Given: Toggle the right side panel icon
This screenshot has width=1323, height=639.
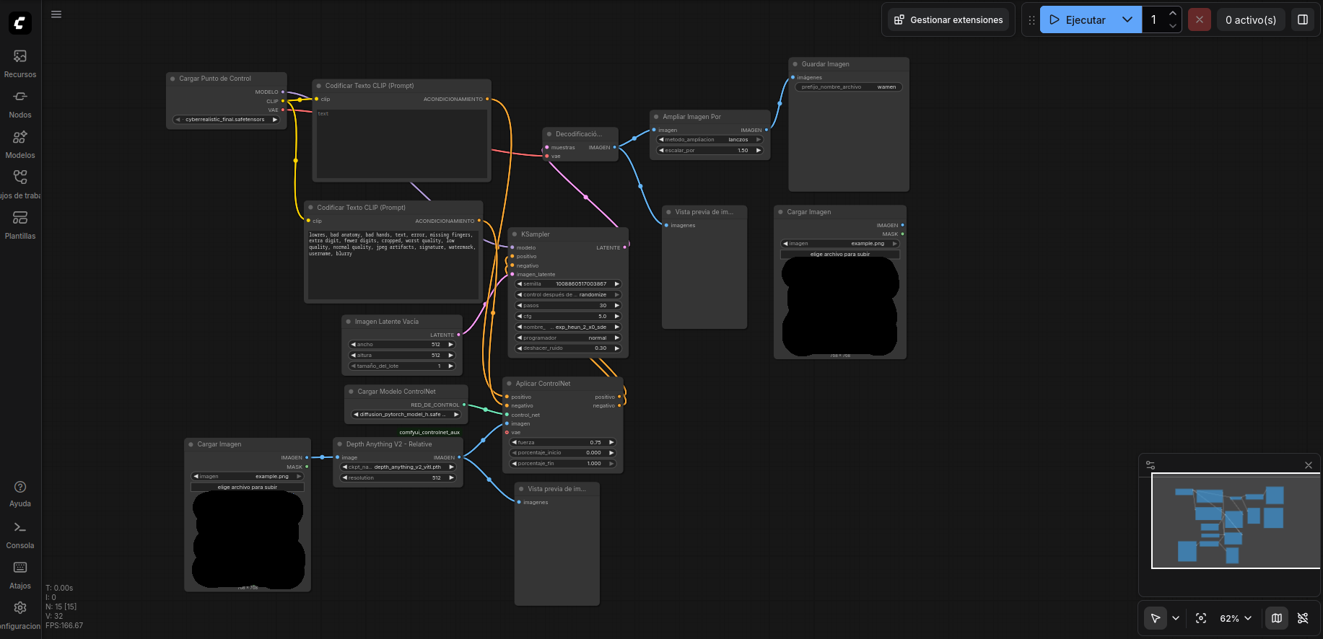Looking at the screenshot, I should click(1303, 19).
